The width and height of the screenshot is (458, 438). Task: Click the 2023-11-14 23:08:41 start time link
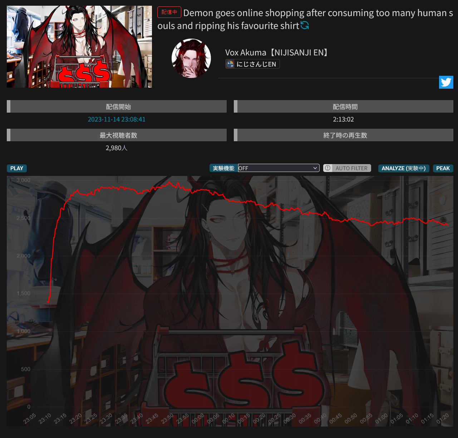tap(117, 119)
